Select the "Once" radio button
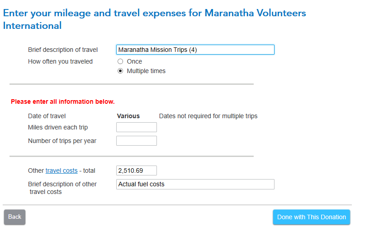 pos(120,61)
